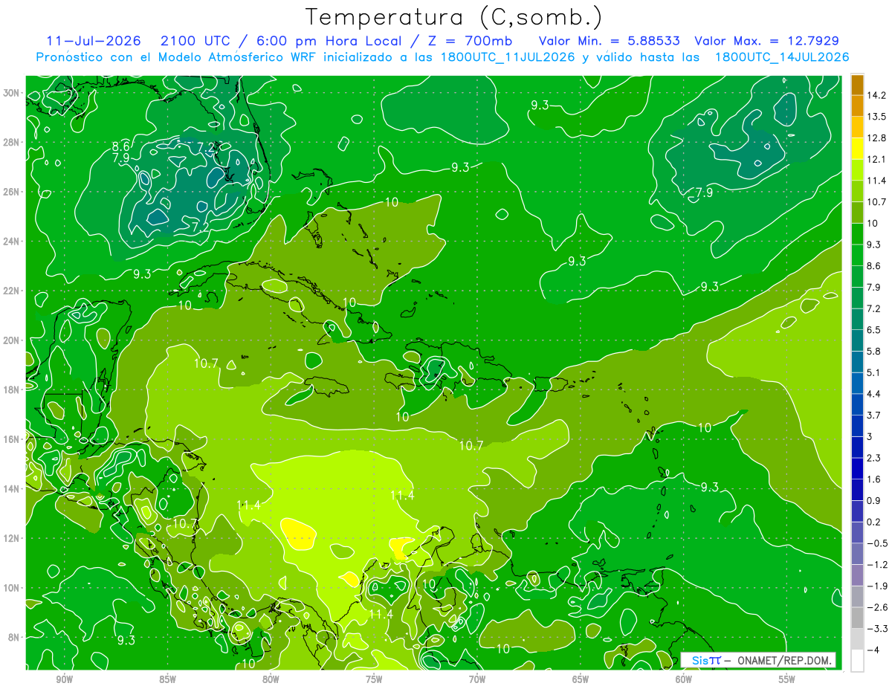
Task: Click "Valor Max. = 12.7929" text
Action: (767, 41)
